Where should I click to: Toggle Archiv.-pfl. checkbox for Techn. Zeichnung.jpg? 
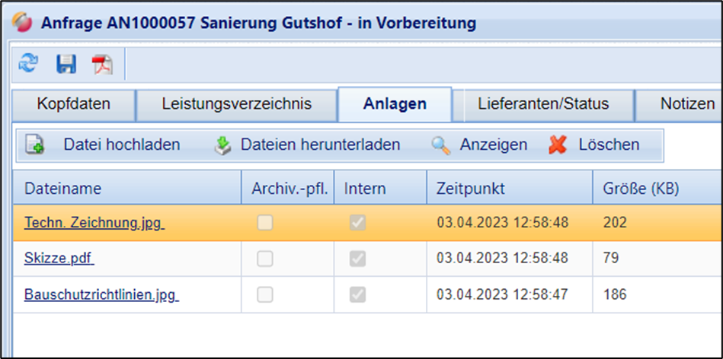pos(264,223)
